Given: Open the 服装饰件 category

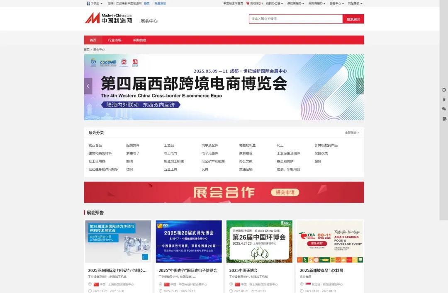Looking at the screenshot, I should [133, 145].
